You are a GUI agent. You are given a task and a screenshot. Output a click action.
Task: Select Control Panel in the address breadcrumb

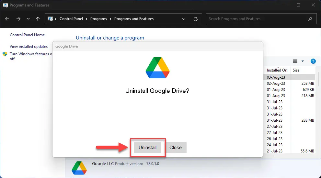(71, 19)
